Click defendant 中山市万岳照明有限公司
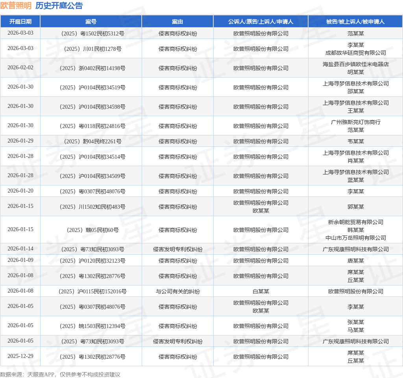The image size is (403, 378). coord(356,238)
